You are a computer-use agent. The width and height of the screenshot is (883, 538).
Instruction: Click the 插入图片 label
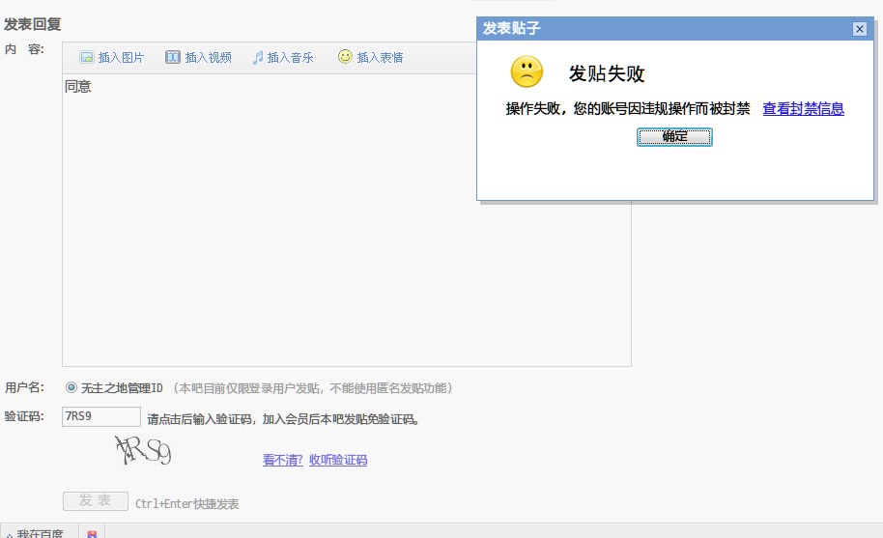tap(121, 57)
